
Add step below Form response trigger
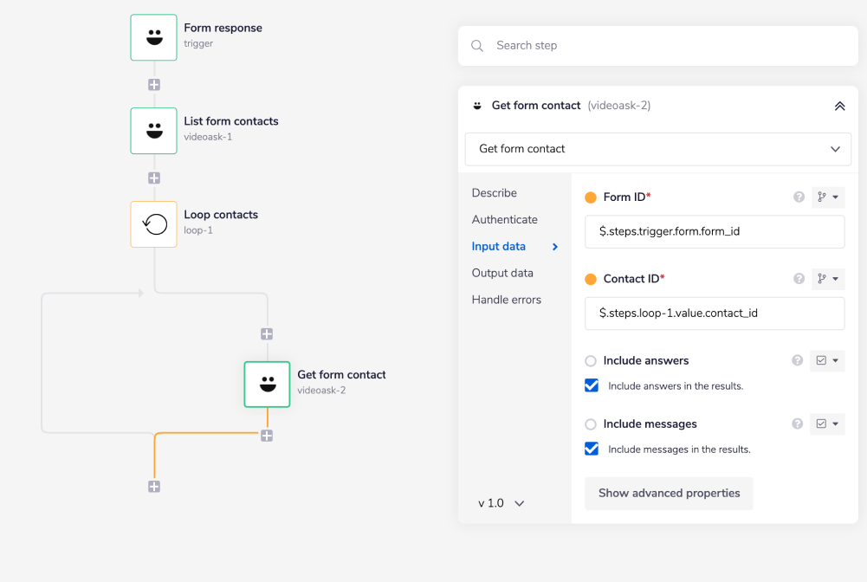[154, 85]
